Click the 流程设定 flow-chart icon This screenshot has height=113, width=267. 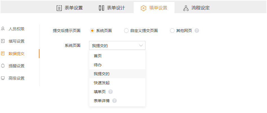point(186,8)
